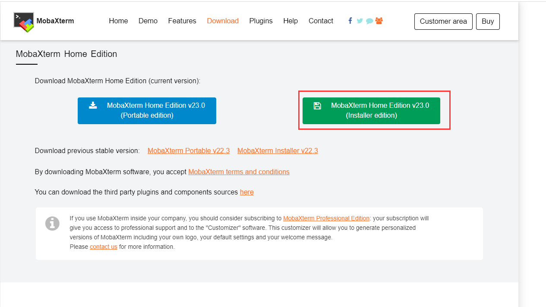Screen dimensions: 546x307
Task: Select the Download menu item
Action: 223,21
